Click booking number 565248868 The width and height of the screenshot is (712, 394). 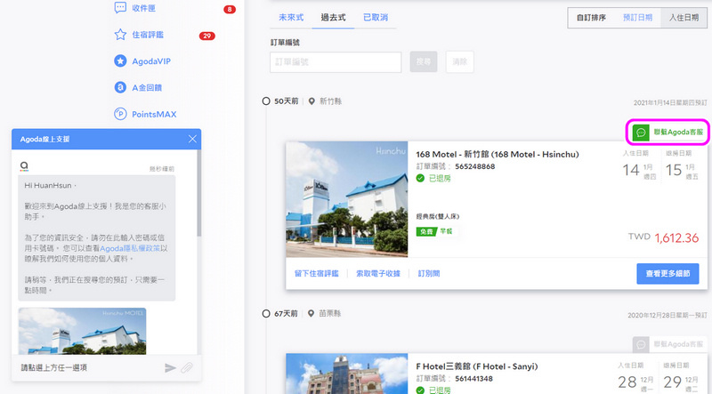(475, 166)
